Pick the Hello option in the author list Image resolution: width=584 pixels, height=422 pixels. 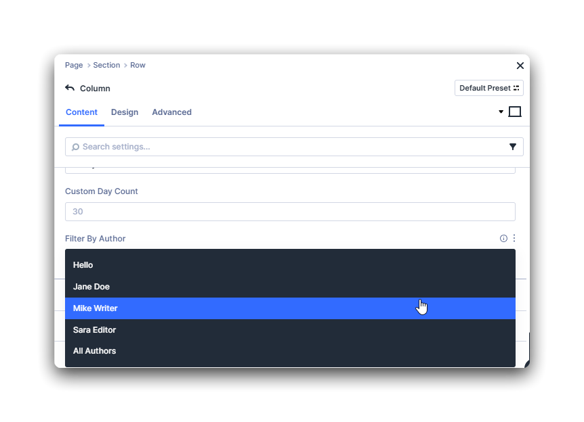coord(83,264)
